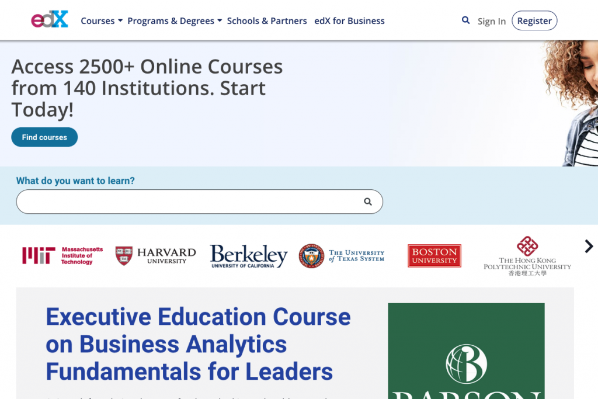Click the MIT logo
598x399 pixels.
click(x=62, y=255)
